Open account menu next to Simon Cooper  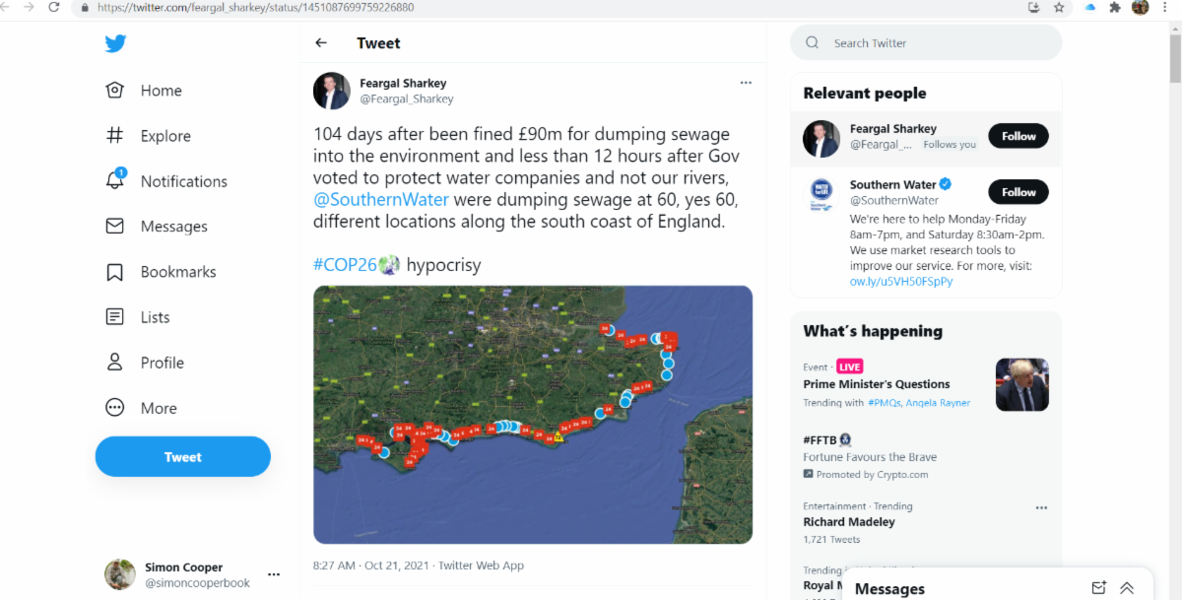274,574
